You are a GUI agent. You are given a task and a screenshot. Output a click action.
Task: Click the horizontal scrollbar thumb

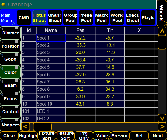click(x=42, y=127)
